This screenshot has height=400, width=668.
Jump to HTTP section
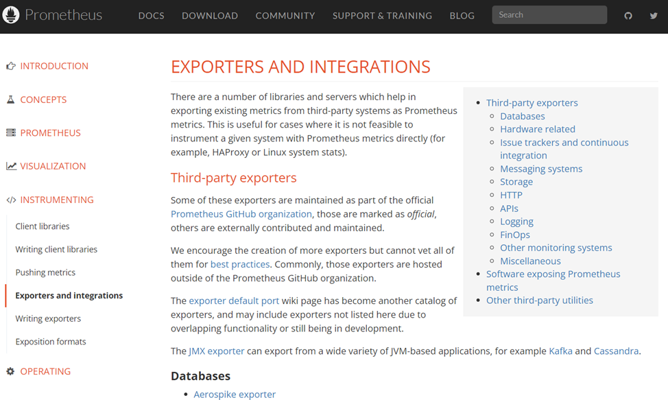511,195
